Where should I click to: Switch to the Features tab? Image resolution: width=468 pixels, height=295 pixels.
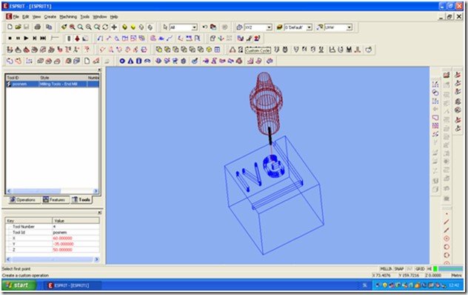[54, 199]
